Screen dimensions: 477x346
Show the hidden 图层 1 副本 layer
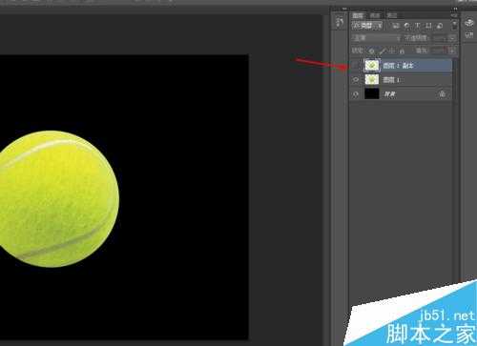(x=356, y=66)
